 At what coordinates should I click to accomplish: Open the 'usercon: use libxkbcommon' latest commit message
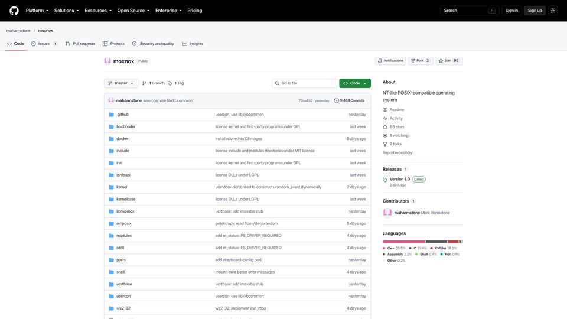point(168,100)
